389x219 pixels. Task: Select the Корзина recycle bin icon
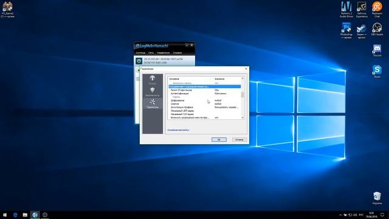click(x=377, y=198)
